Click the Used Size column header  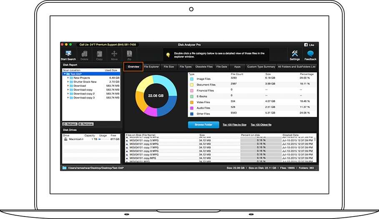click(x=111, y=70)
